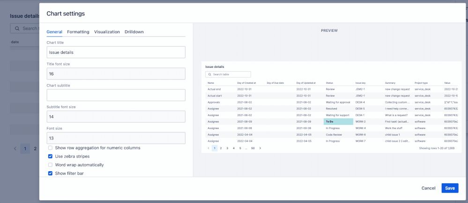Click the search icon in background window
The image size is (468, 203).
pos(17,29)
